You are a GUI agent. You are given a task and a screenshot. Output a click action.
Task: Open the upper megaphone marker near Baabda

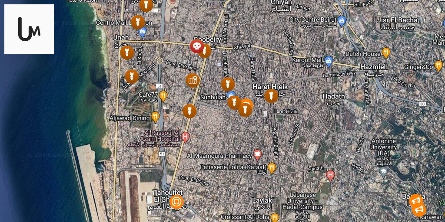(416, 201)
